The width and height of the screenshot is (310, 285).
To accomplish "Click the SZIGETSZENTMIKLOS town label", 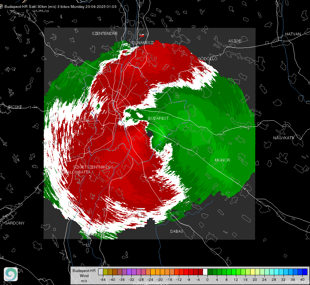I will tap(93, 167).
